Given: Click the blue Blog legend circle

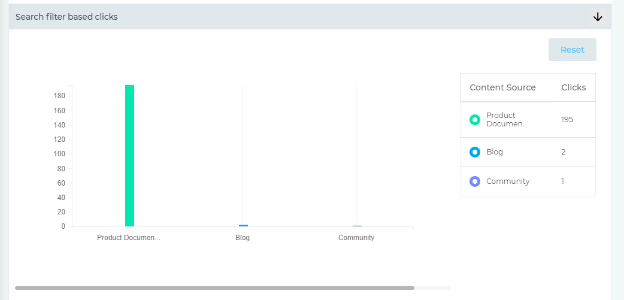Looking at the screenshot, I should (x=475, y=152).
